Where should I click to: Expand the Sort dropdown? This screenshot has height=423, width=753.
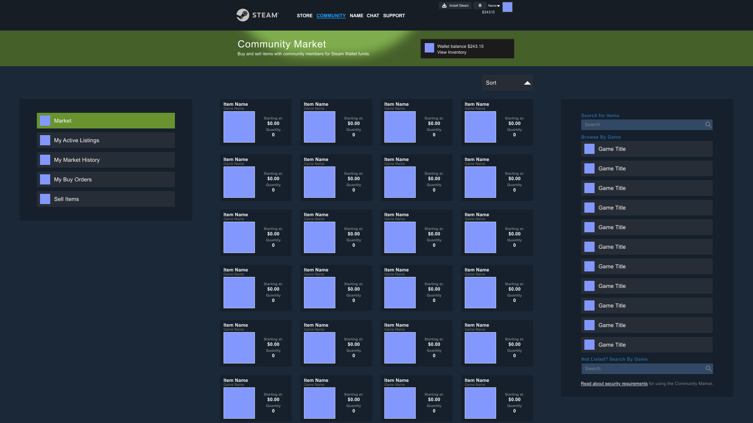click(507, 83)
